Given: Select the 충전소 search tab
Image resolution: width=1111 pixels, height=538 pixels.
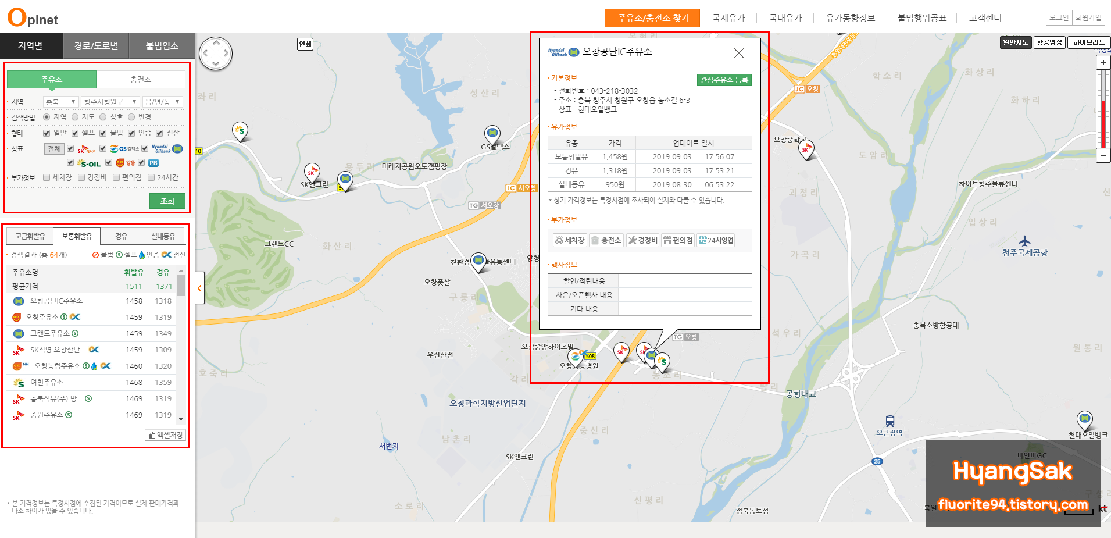Looking at the screenshot, I should 141,80.
